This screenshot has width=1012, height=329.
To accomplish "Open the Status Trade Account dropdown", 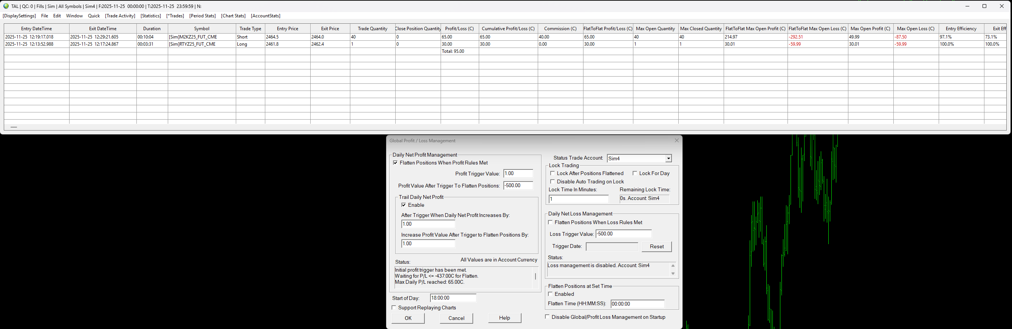I will tap(668, 158).
